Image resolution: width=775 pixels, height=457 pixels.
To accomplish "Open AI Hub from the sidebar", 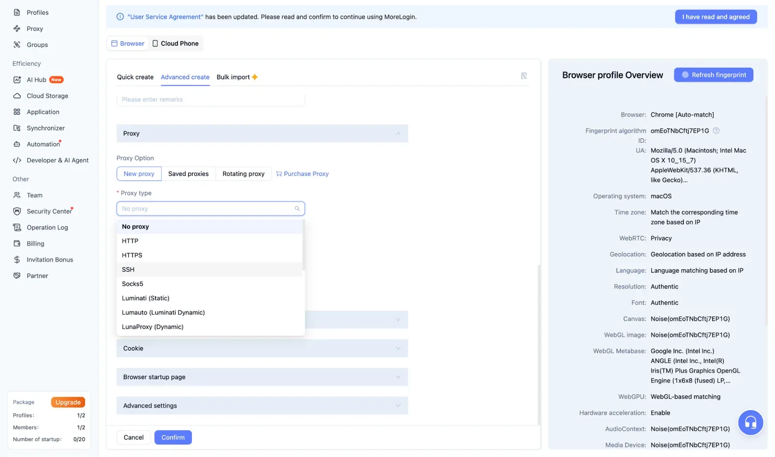I will click(36, 80).
